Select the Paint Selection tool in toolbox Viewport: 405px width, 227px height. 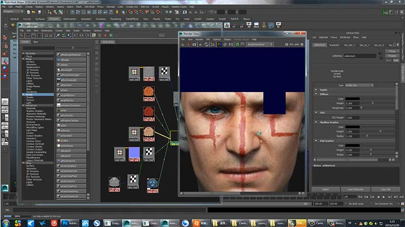coord(5,54)
